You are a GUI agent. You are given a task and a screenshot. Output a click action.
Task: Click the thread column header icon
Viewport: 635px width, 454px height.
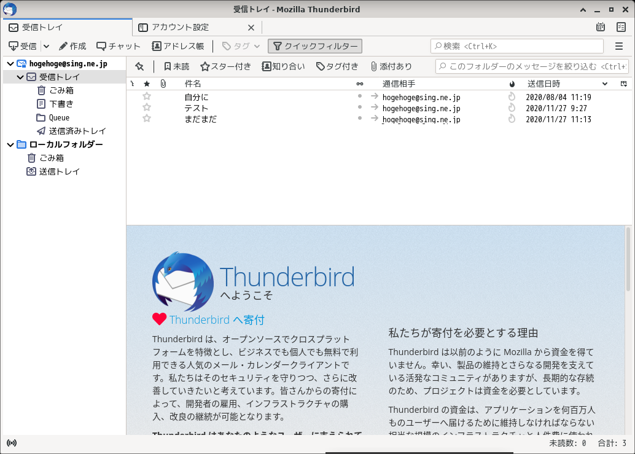pos(133,84)
